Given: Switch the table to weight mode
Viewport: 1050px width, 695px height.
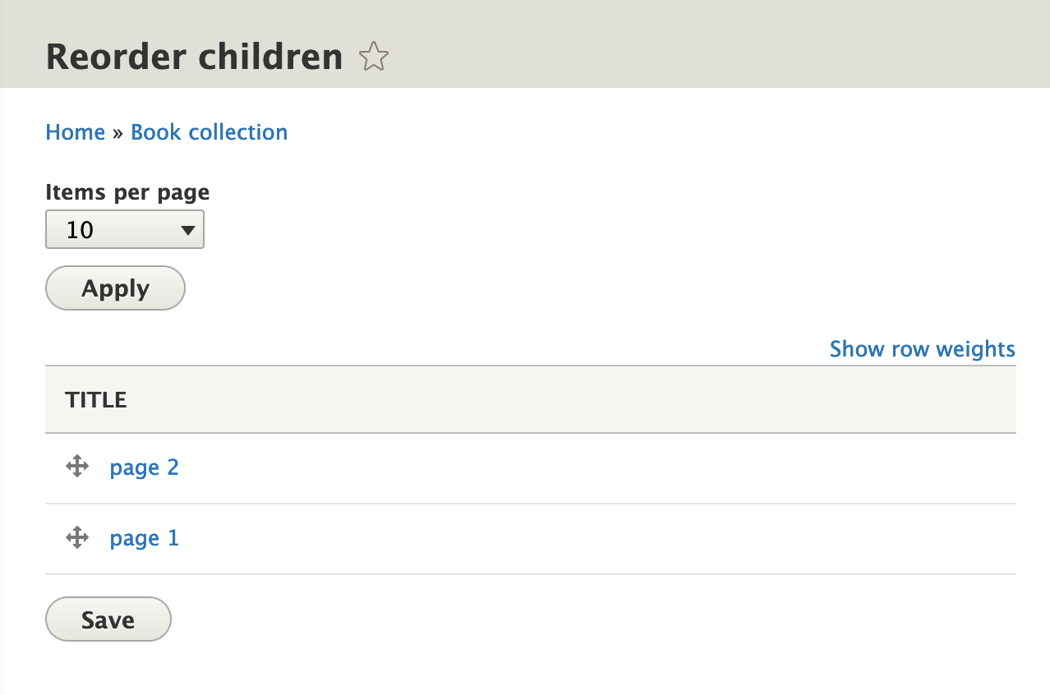Looking at the screenshot, I should [921, 348].
